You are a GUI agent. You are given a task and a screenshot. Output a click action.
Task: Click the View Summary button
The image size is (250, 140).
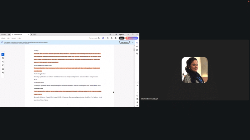click(124, 42)
